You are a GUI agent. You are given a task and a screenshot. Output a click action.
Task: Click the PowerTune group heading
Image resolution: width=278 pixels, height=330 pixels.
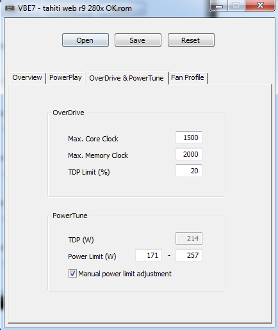coord(70,216)
